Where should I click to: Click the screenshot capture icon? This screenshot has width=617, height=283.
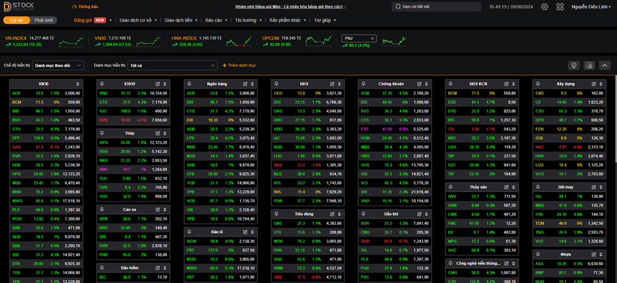pos(589,65)
